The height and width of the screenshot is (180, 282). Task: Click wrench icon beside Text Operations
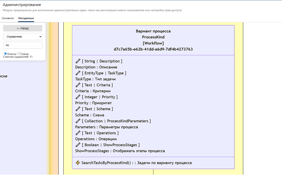(x=78, y=133)
